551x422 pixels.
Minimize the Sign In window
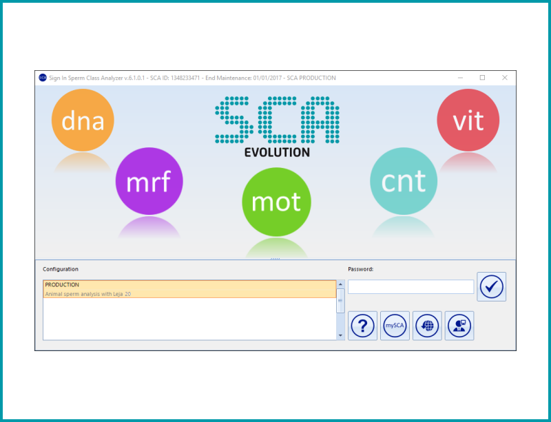click(x=460, y=78)
